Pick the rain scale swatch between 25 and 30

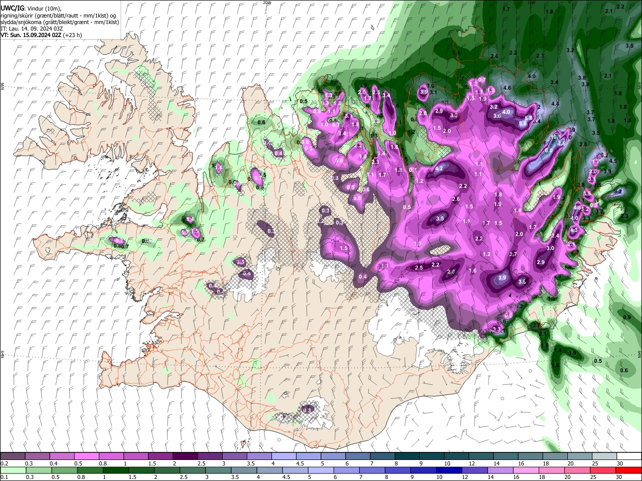tap(604, 470)
